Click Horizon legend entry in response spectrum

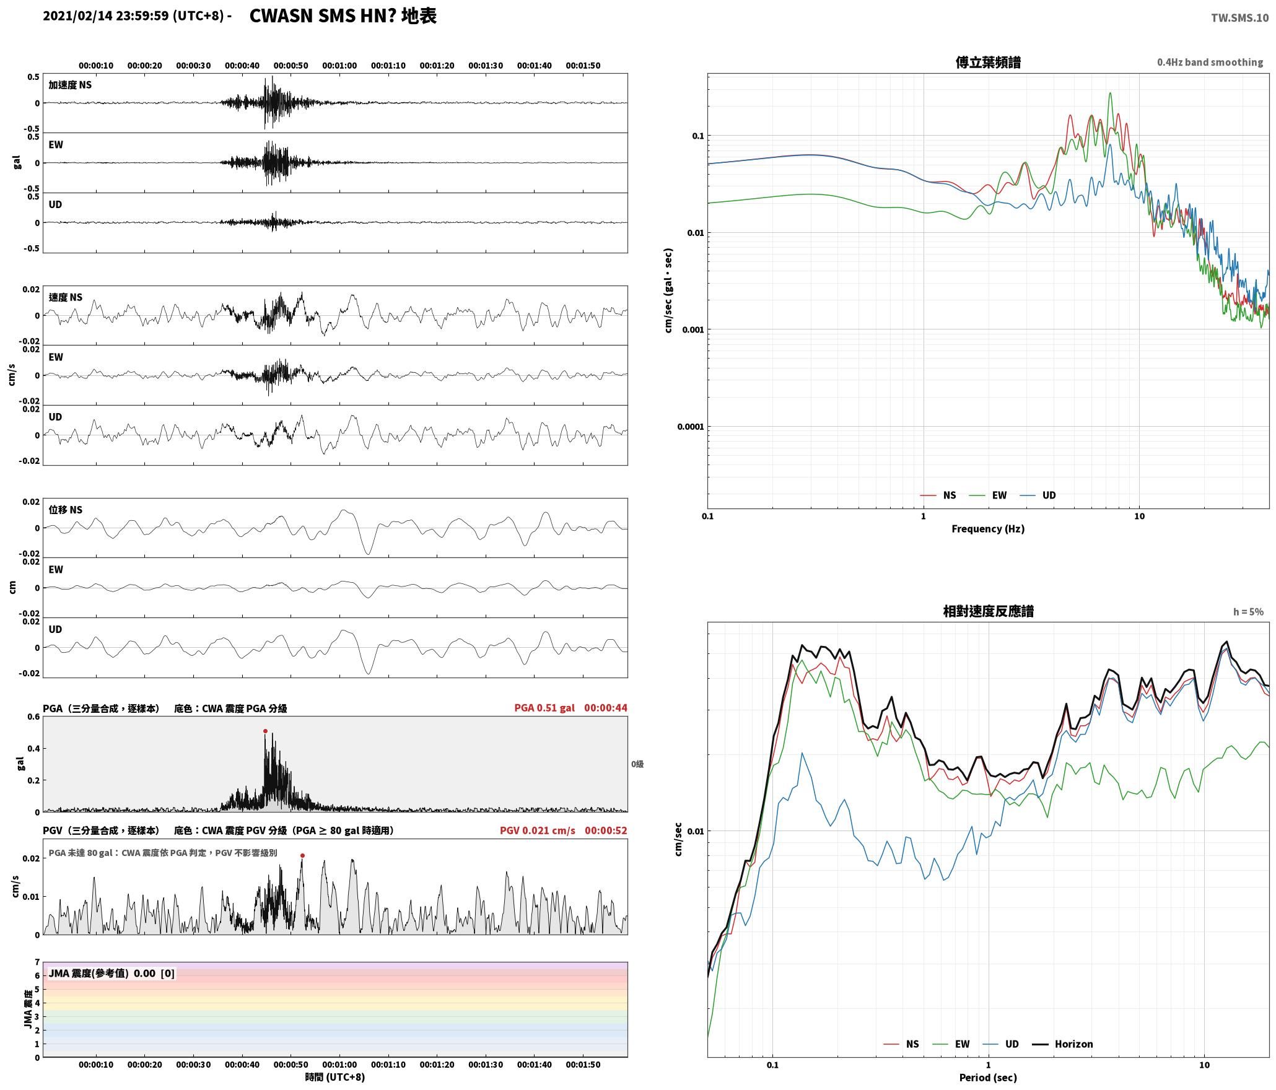point(1062,1044)
